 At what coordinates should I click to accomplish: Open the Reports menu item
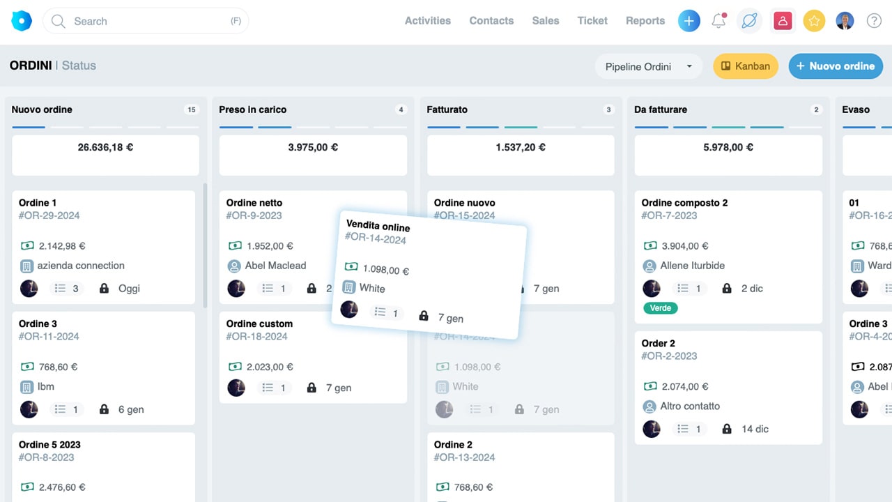coord(645,21)
